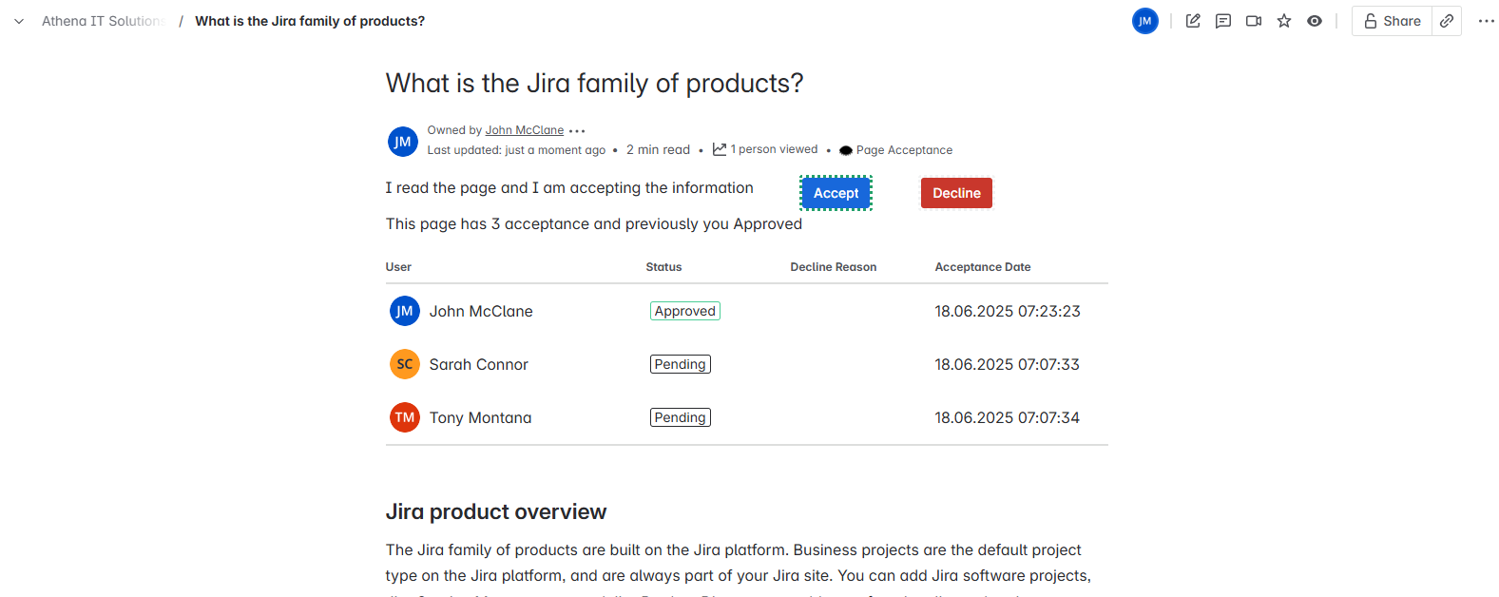Click the Jira product overview heading

point(496,511)
